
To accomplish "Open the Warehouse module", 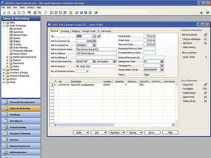I will tap(21, 121).
